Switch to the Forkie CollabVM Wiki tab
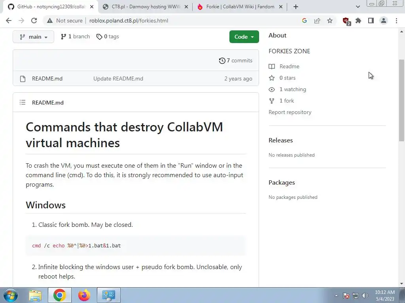This screenshot has height=303, width=405. point(239,7)
